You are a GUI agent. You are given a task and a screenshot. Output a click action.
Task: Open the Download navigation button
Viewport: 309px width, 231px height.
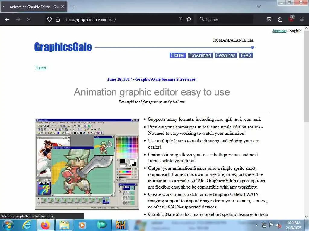click(200, 55)
